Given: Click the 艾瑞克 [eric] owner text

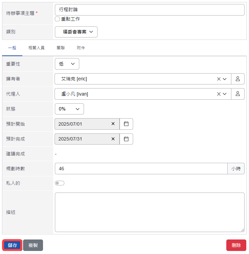Looking at the screenshot, I should [74, 79].
